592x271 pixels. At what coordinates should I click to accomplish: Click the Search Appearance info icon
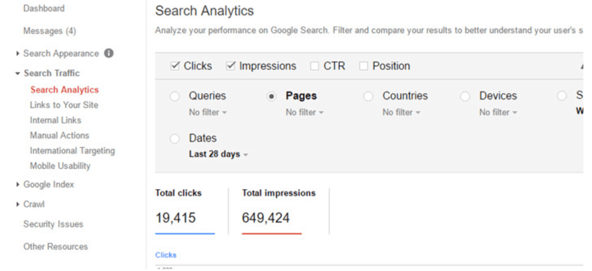click(109, 53)
